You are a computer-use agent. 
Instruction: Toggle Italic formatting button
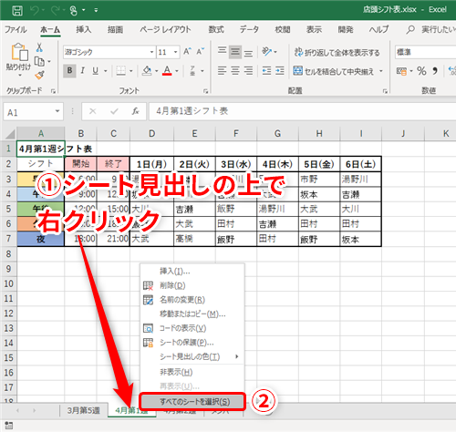pyautogui.click(x=82, y=71)
